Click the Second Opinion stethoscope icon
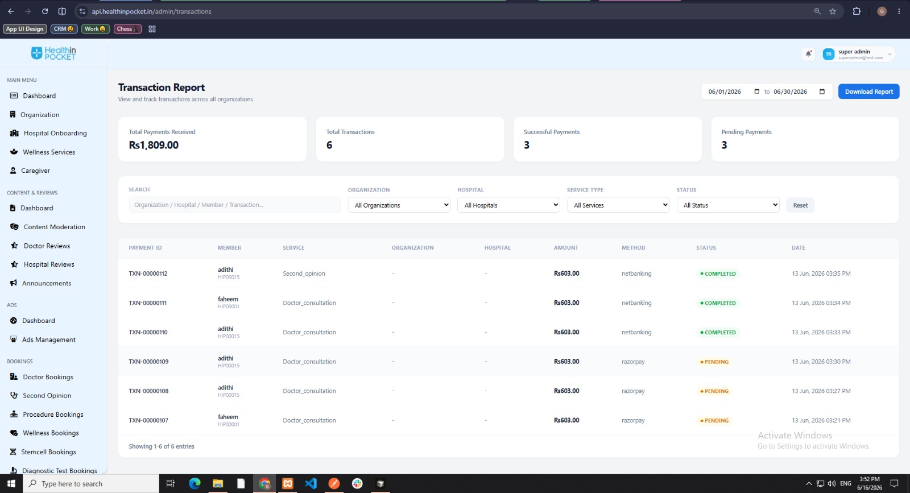The height and width of the screenshot is (493, 910). point(14,396)
